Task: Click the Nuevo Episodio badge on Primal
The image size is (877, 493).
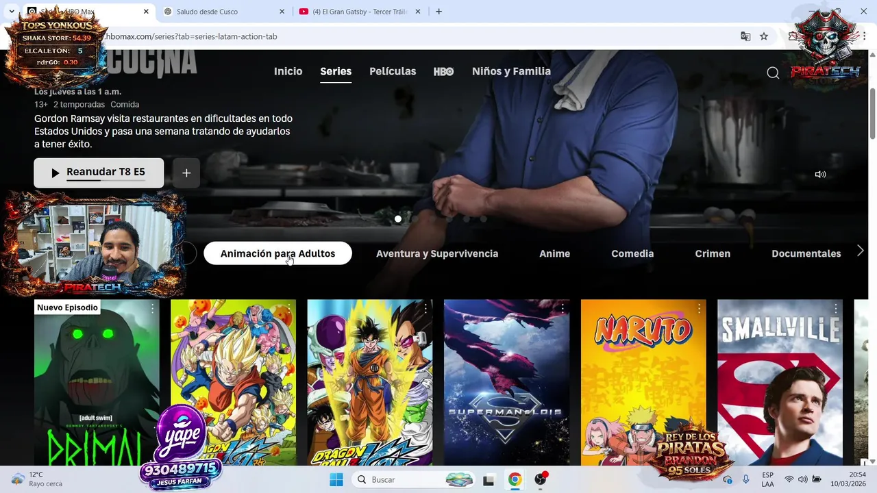Action: [67, 307]
